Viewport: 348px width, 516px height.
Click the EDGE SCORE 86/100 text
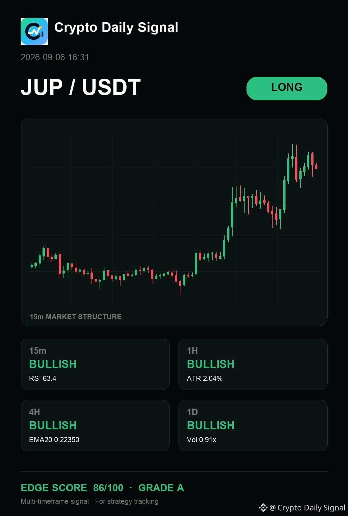72,488
